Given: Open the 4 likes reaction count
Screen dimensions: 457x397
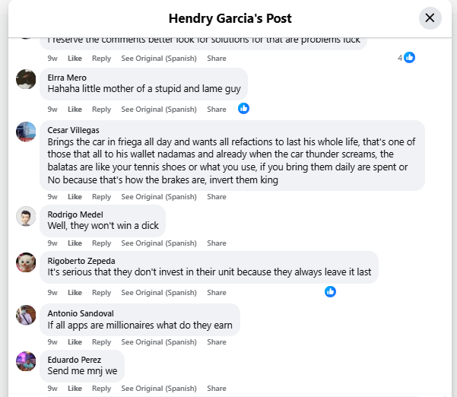Looking at the screenshot, I should point(406,58).
